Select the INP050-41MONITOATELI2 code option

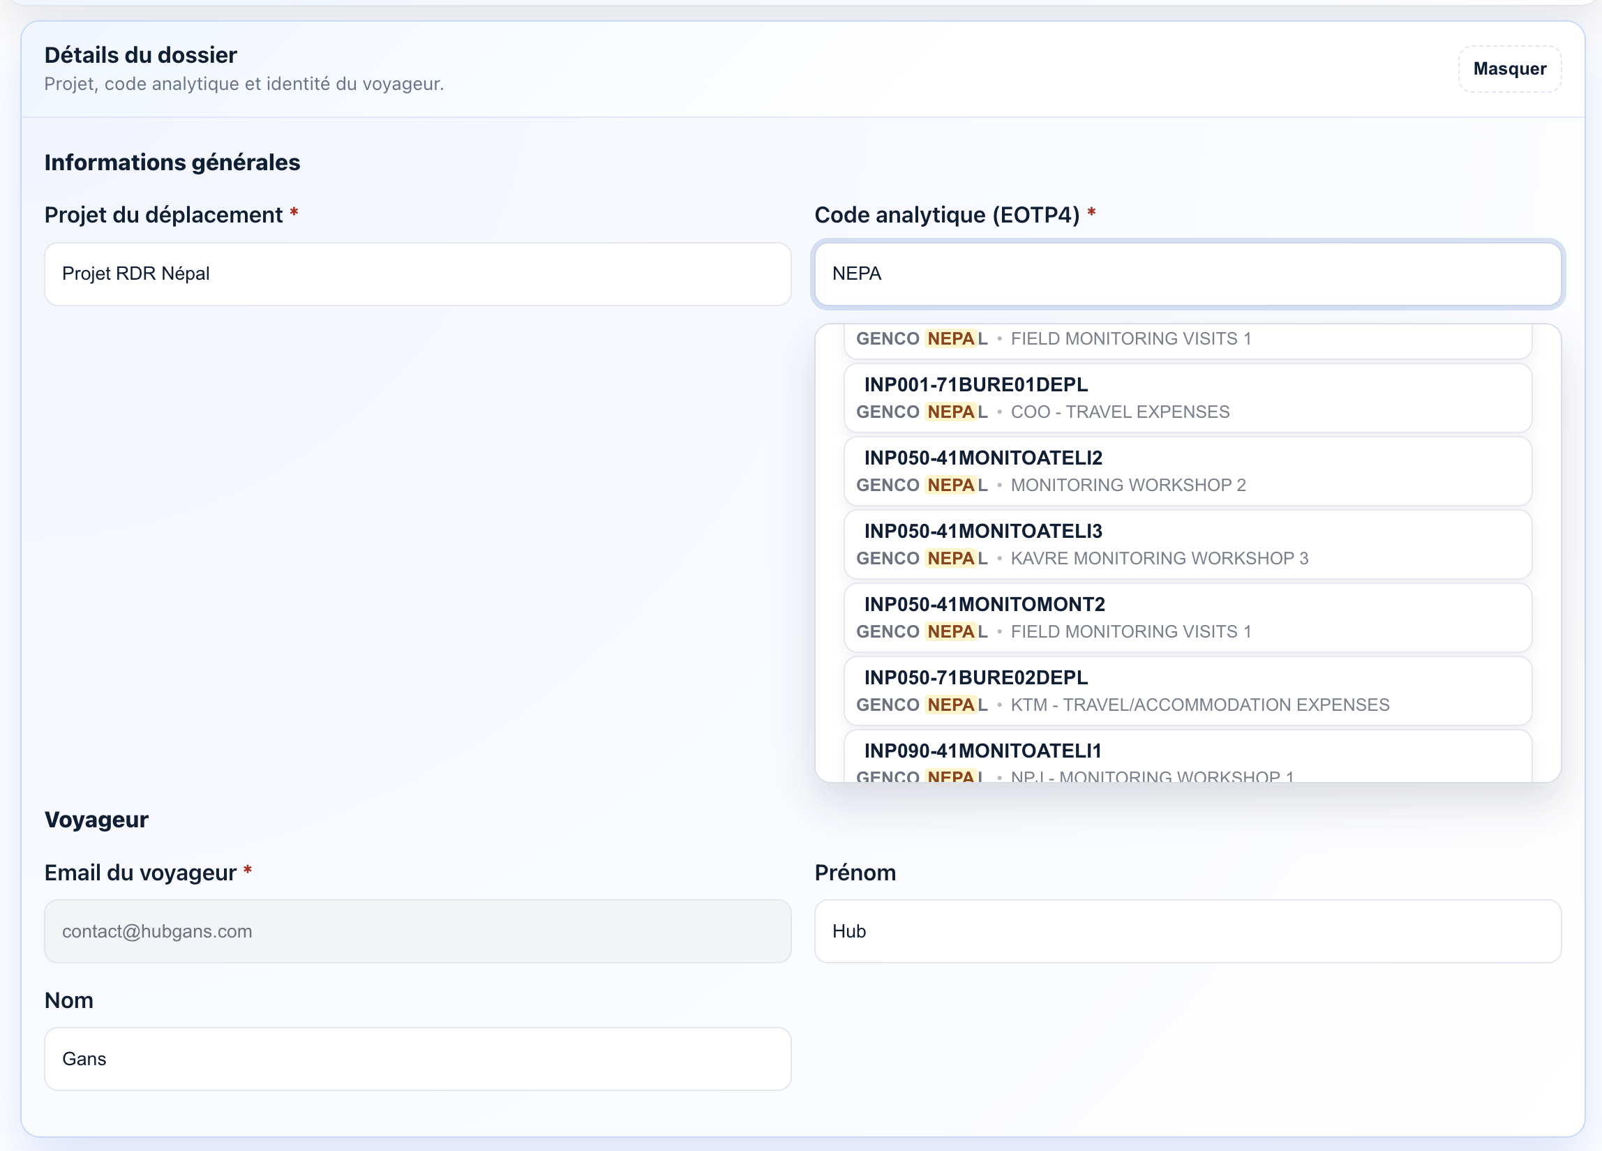click(x=1187, y=471)
